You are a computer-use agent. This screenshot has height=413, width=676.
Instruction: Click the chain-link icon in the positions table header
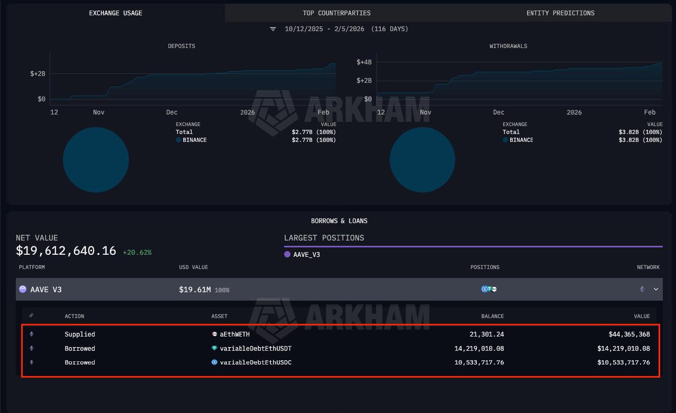(x=31, y=315)
